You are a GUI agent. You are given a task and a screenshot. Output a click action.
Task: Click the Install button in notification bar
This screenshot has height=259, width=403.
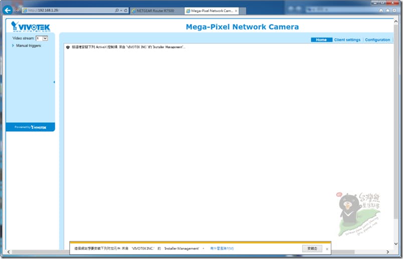(312, 248)
